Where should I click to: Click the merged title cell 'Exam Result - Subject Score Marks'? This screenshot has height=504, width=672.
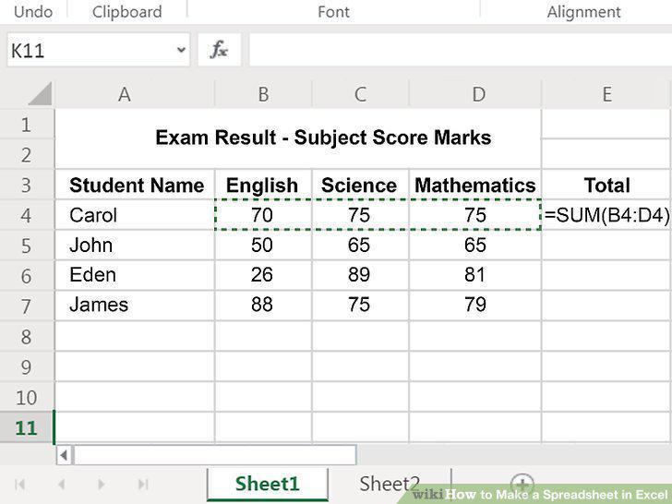click(x=298, y=138)
